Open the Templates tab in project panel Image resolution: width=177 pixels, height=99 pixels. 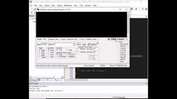click(x=59, y=80)
